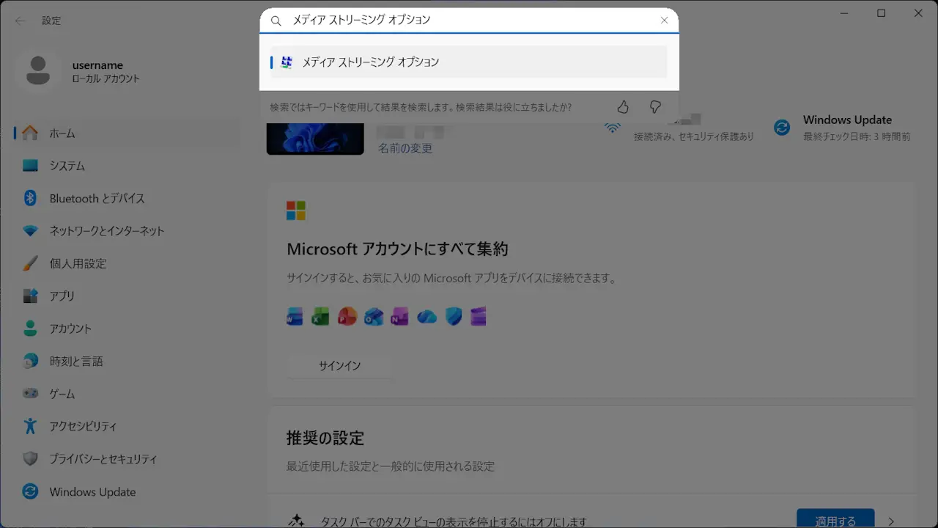
Task: Clear the search box with the X icon
Action: point(664,21)
